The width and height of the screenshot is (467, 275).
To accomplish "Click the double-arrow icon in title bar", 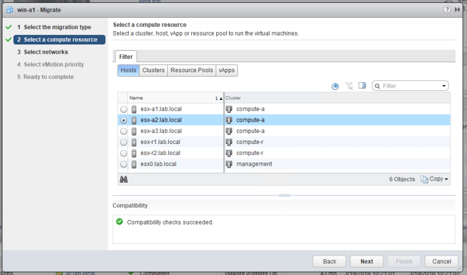I will click(458, 10).
